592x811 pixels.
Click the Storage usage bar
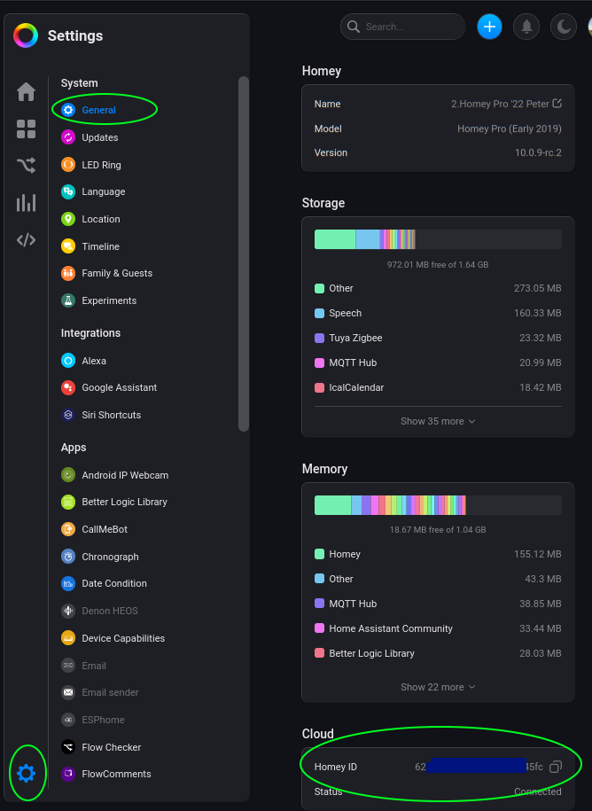[438, 239]
